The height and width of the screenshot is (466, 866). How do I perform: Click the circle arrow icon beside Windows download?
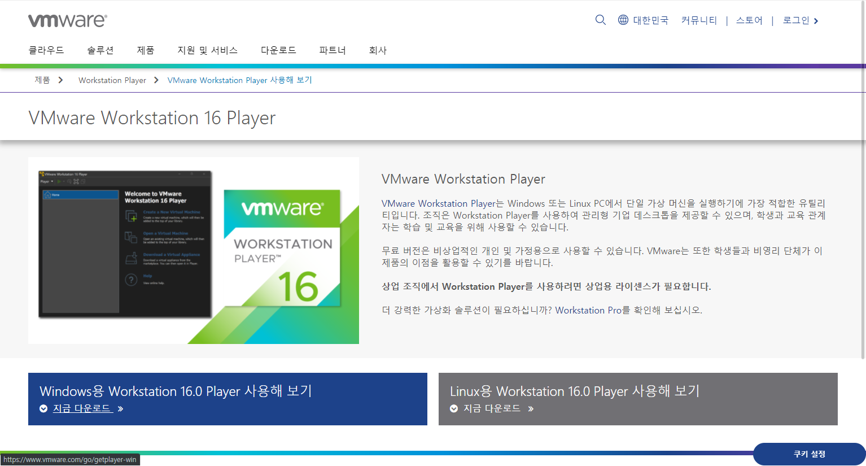43,409
